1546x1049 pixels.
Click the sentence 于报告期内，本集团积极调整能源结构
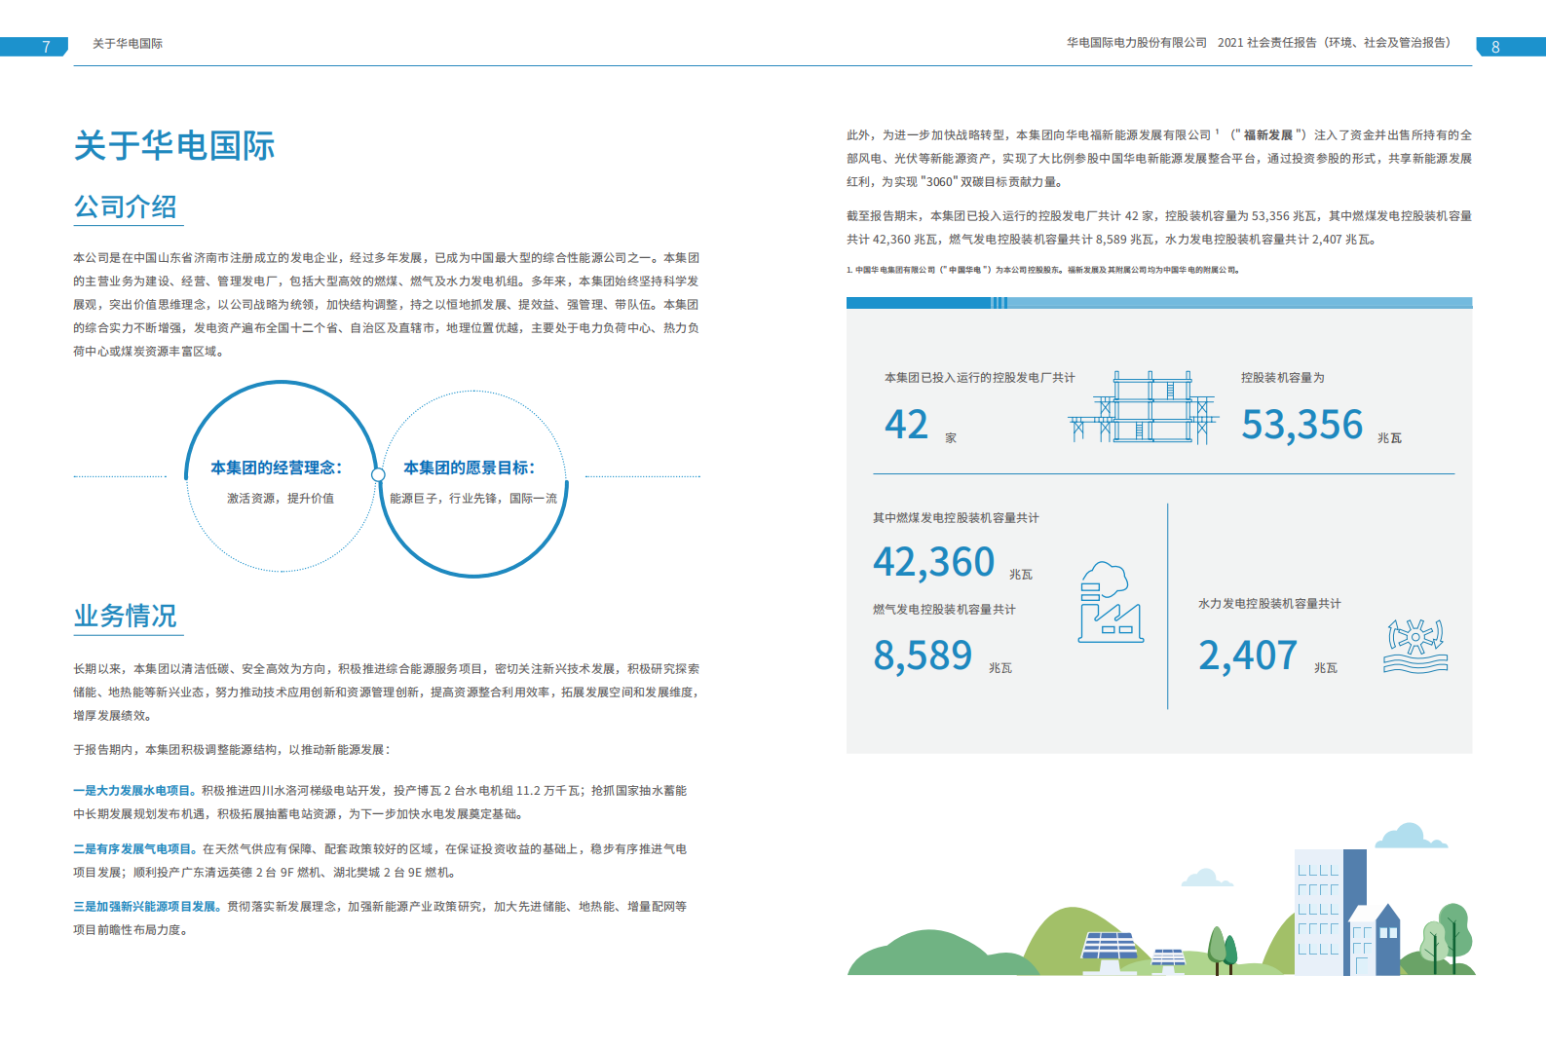[232, 750]
